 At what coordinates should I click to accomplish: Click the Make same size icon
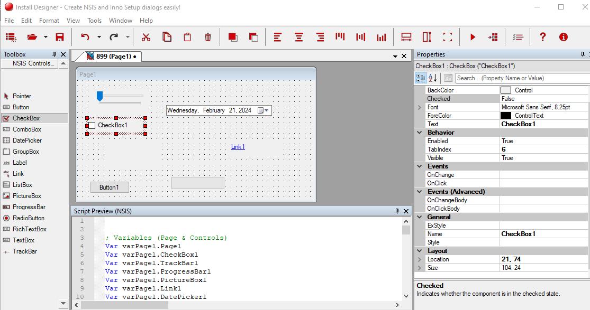447,37
